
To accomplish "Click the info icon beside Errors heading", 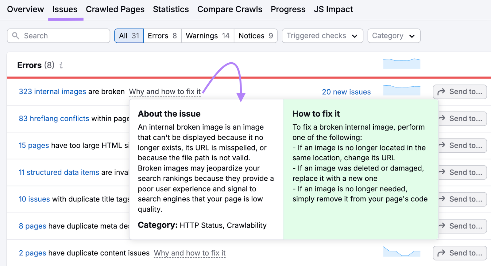I will 61,65.
